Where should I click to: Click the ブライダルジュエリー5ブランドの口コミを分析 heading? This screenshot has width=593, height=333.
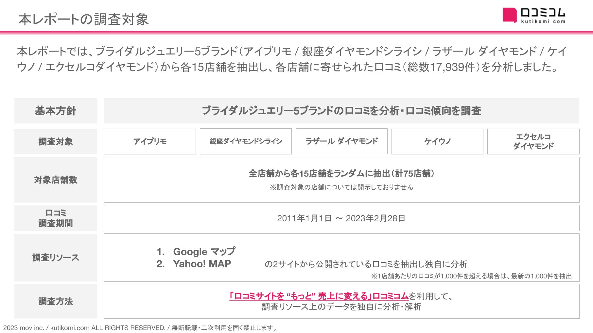341,111
